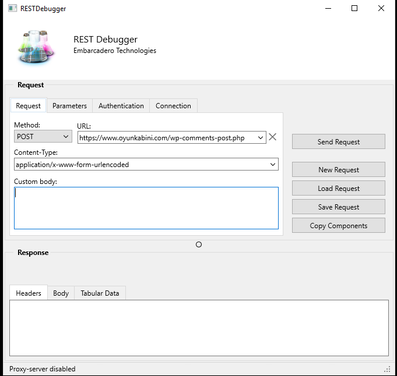Screen dimensions: 397x376
Task: Clear the URL with the X icon
Action: [272, 137]
